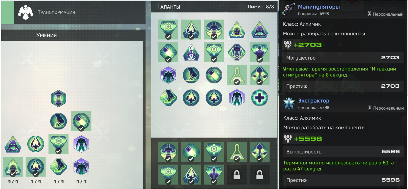Click the Лимит: 8/8 talent counter
Screen dimensions: 408x189
[x=261, y=7]
